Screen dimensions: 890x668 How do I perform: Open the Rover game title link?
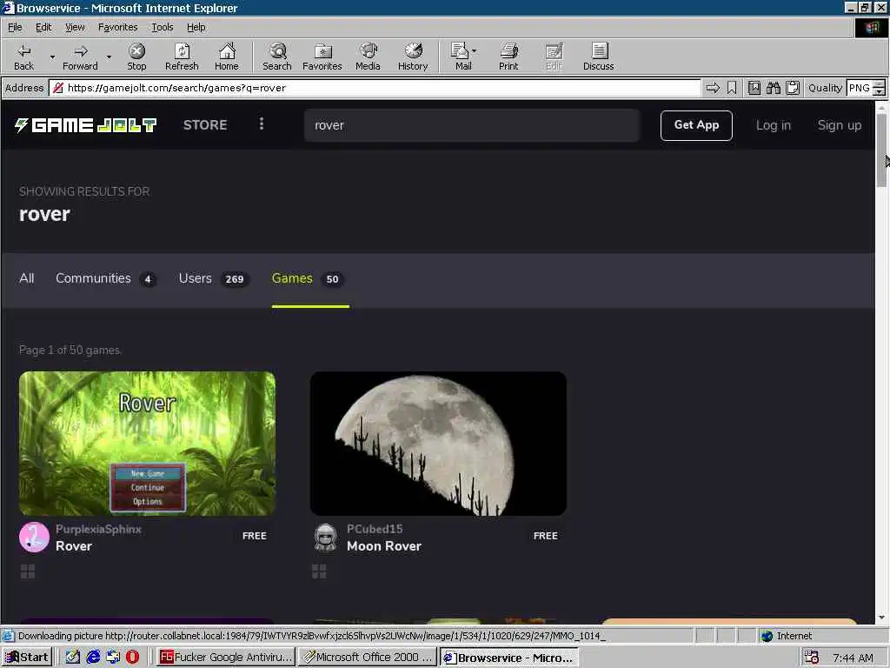[74, 546]
